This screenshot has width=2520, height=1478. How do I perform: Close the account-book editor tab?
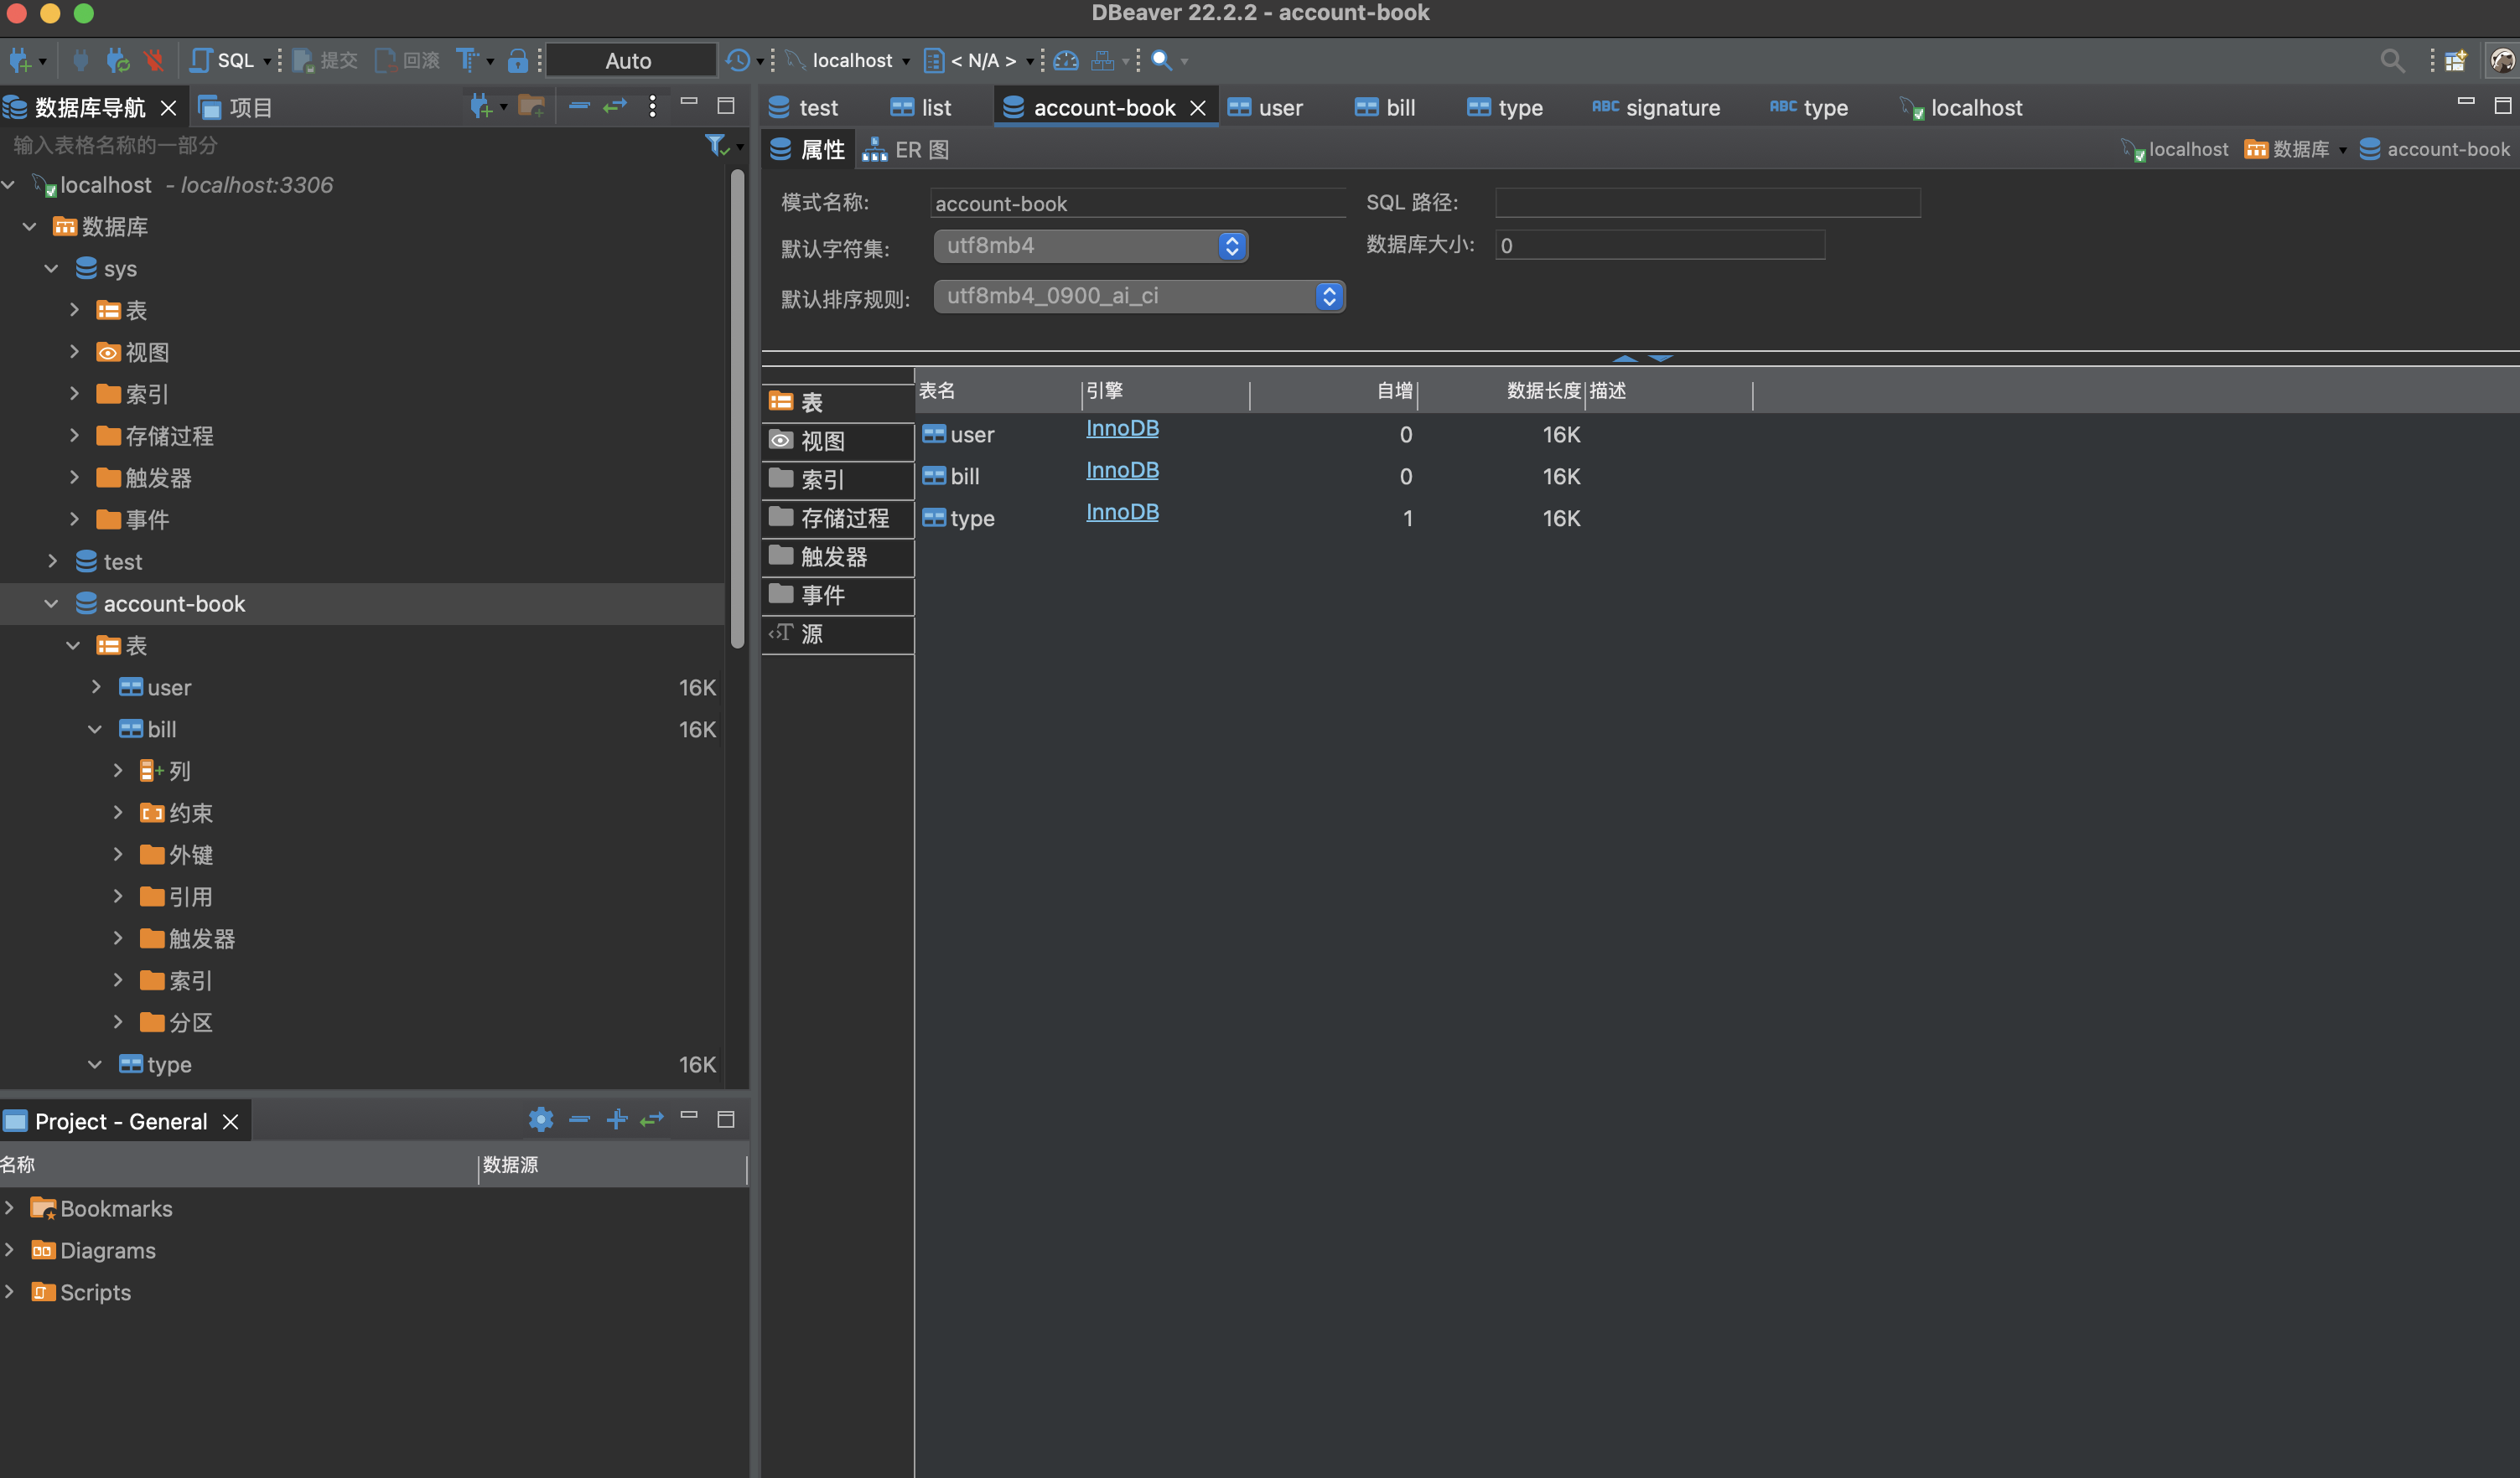tap(1198, 108)
